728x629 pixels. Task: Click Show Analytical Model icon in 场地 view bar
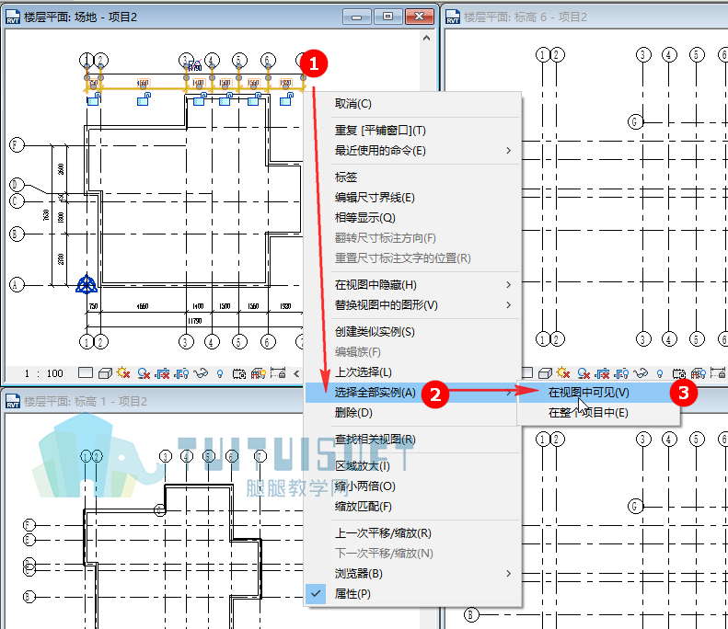pyautogui.click(x=258, y=373)
